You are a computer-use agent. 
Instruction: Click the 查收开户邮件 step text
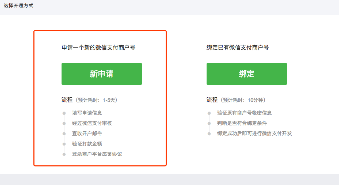click(x=87, y=133)
